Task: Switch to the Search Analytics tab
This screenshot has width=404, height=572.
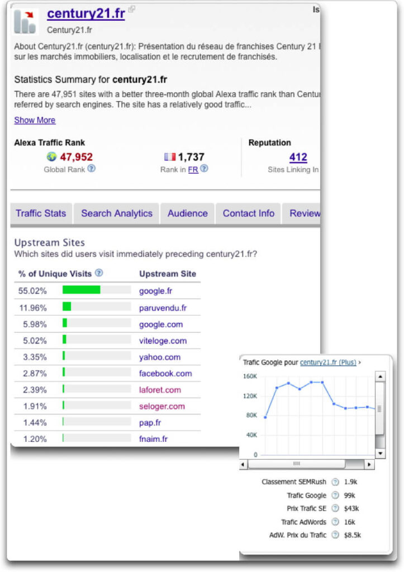Action: point(117,213)
